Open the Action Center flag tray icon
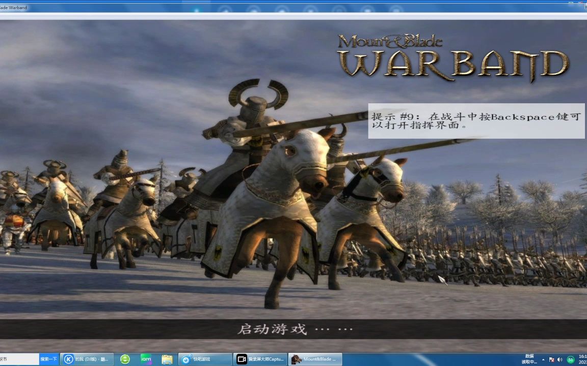 [x=551, y=360]
